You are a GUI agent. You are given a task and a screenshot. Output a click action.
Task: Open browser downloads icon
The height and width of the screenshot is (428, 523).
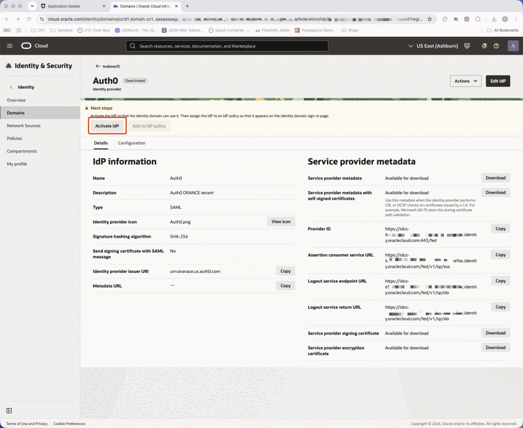[x=494, y=19]
